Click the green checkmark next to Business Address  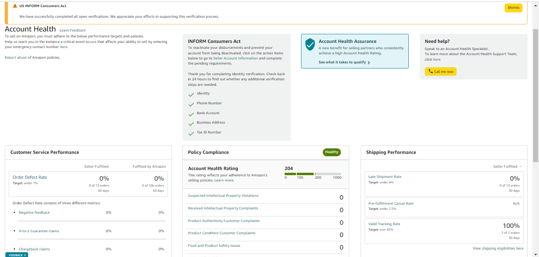[x=191, y=124]
